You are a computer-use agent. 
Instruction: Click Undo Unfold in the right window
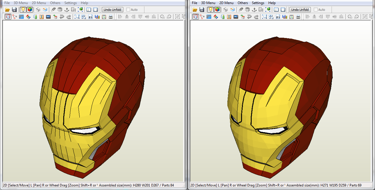[x=300, y=10]
